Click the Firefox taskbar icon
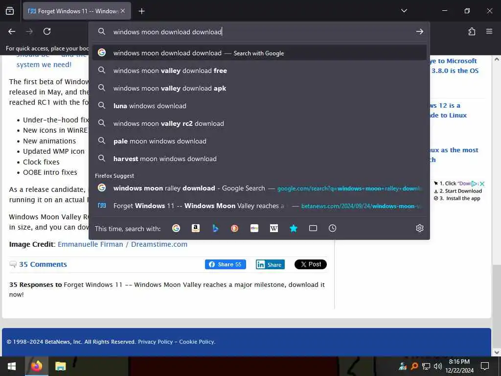This screenshot has width=501, height=376. tap(36, 366)
